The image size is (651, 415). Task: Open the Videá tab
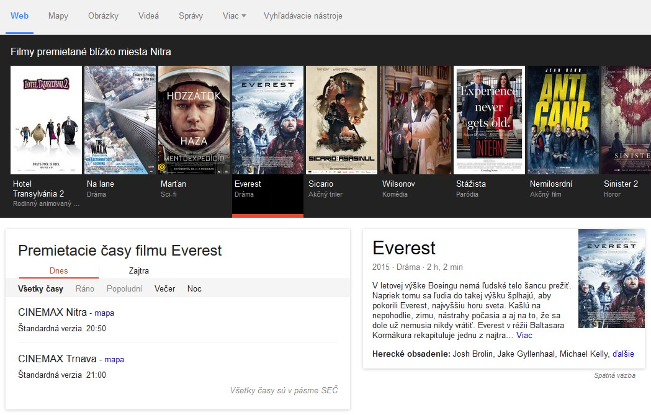coord(149,16)
